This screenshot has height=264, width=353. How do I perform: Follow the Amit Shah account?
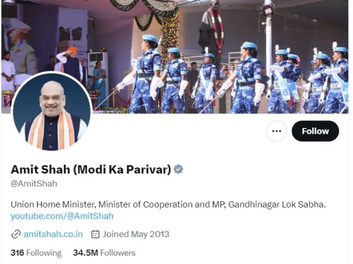pos(315,131)
